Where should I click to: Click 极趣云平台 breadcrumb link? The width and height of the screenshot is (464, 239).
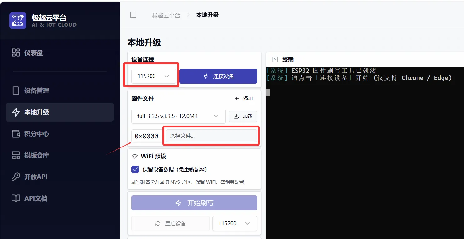coord(166,15)
